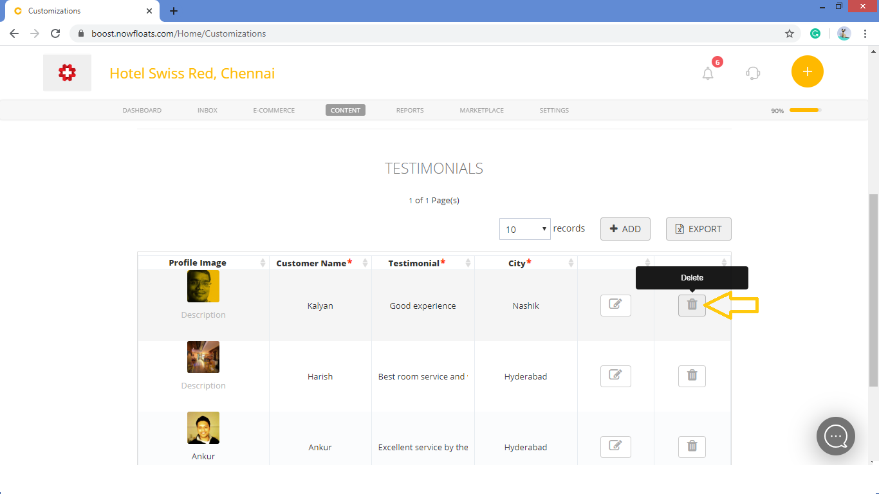The height and width of the screenshot is (494, 879).
Task: Select Ankur's profile image thumbnail
Action: pyautogui.click(x=203, y=428)
